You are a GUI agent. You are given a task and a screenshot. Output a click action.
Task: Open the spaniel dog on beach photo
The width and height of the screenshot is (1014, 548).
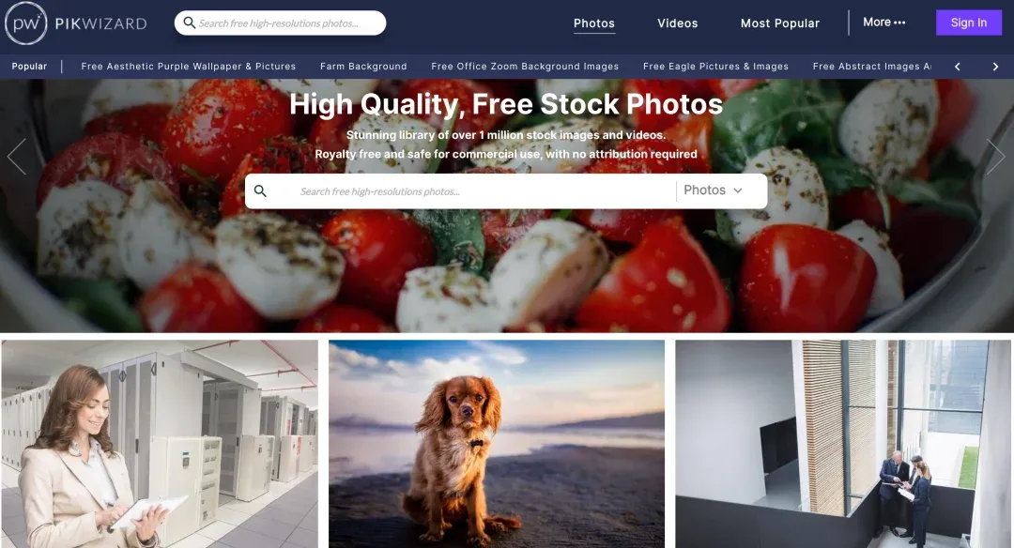click(496, 444)
